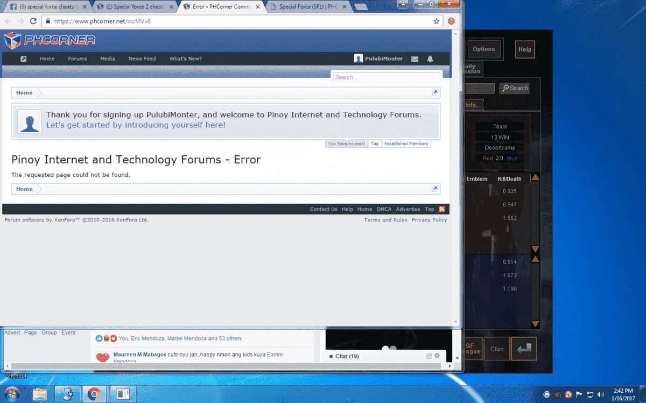Viewport: 646px width, 403px height.
Task: Click 'Let's get started by introducing yourself here!'
Action: 136,125
